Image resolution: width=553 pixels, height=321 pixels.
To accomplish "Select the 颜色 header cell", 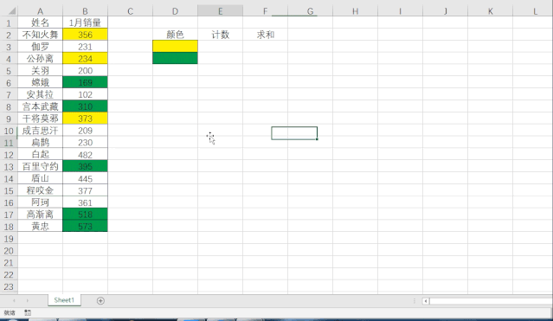I will [175, 35].
